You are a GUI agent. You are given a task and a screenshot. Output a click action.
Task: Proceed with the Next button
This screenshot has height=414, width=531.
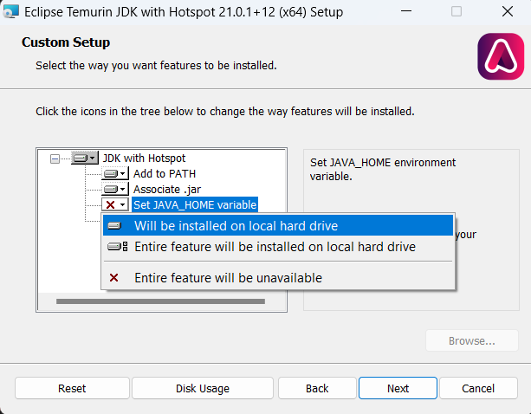click(x=398, y=388)
